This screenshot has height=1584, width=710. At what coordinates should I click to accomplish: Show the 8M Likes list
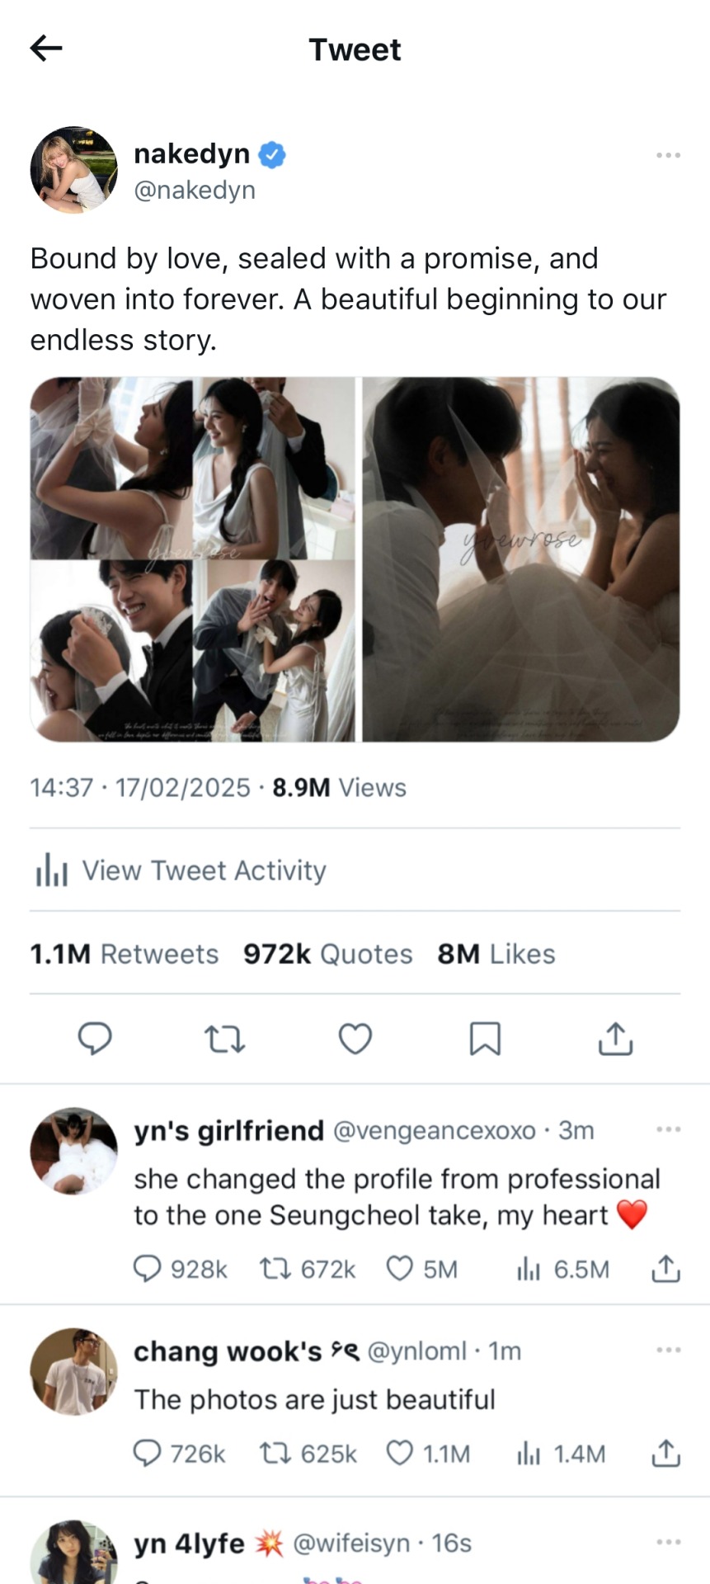(x=496, y=954)
